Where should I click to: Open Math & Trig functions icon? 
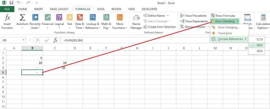pyautogui.click(x=106, y=18)
